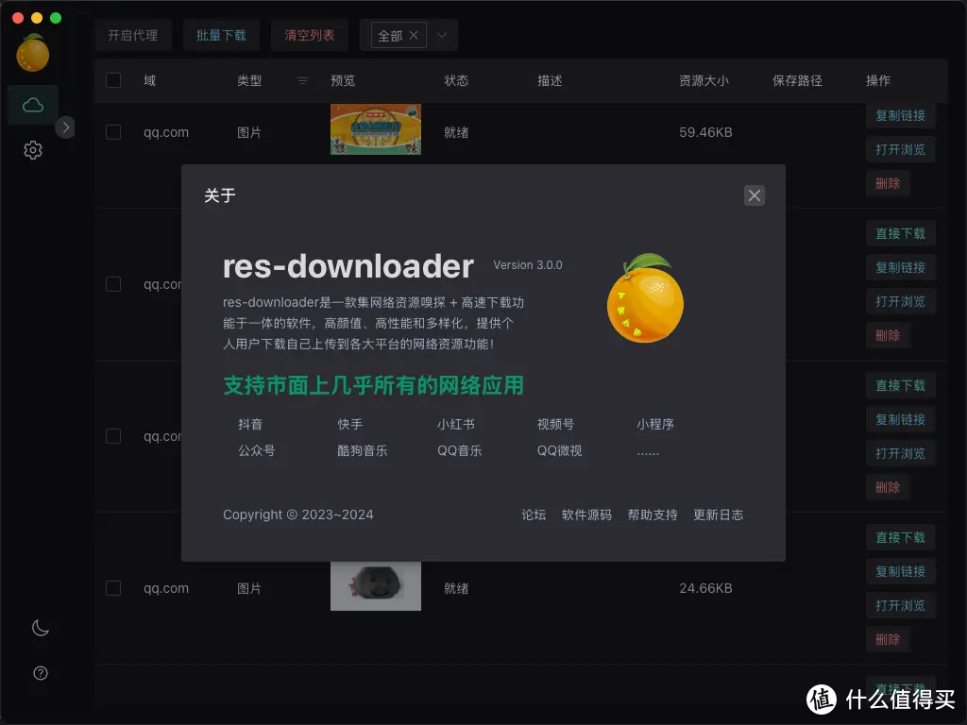
Task: Click the 清空列表 button
Action: [x=309, y=35]
